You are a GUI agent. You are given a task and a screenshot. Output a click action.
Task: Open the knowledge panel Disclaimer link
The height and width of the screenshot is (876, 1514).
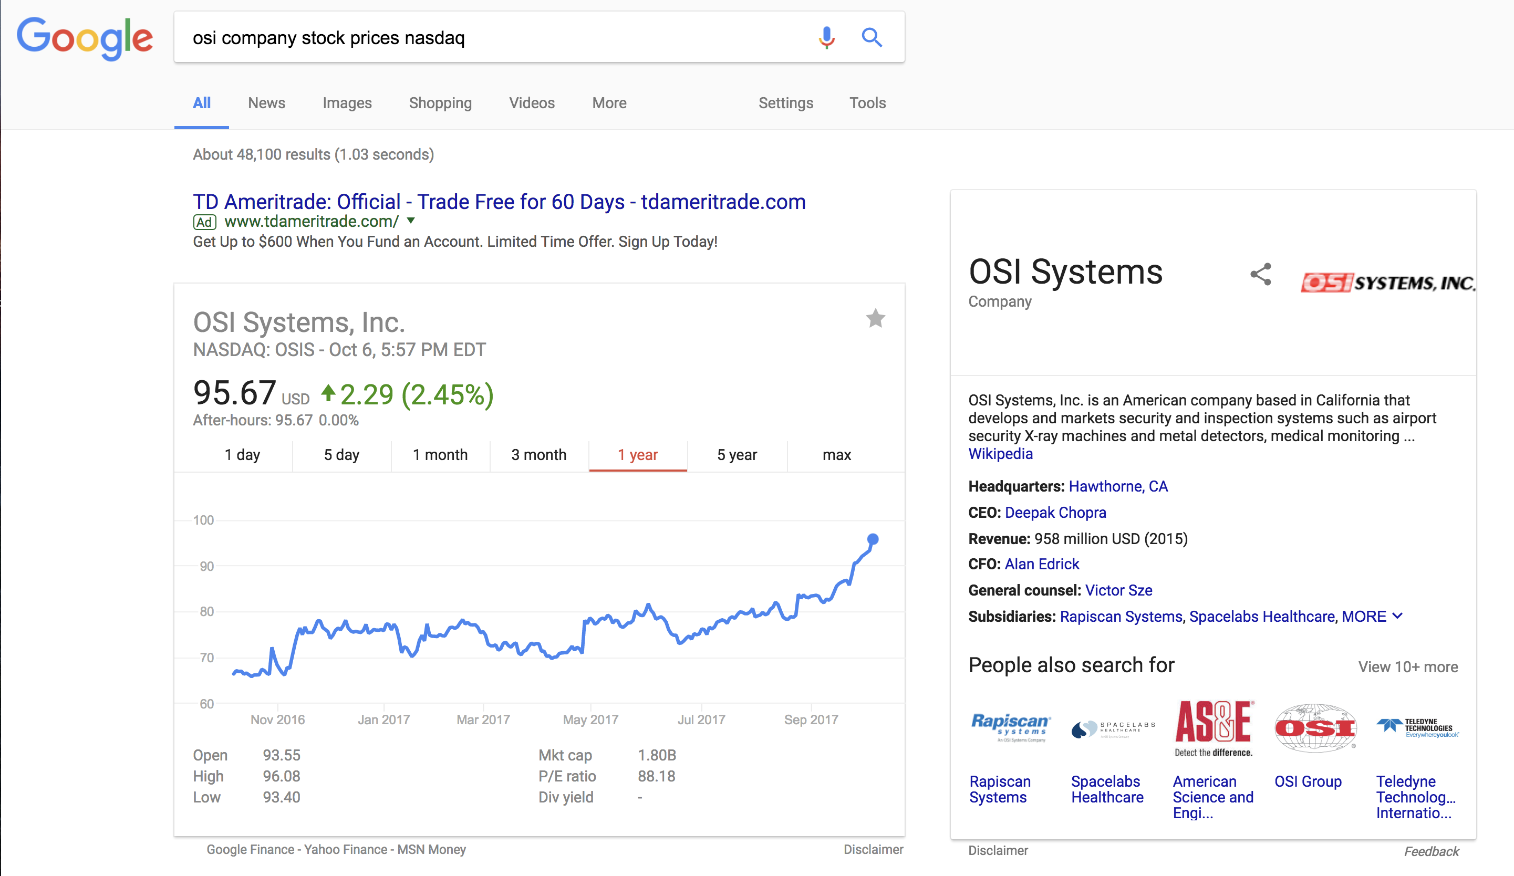998,851
